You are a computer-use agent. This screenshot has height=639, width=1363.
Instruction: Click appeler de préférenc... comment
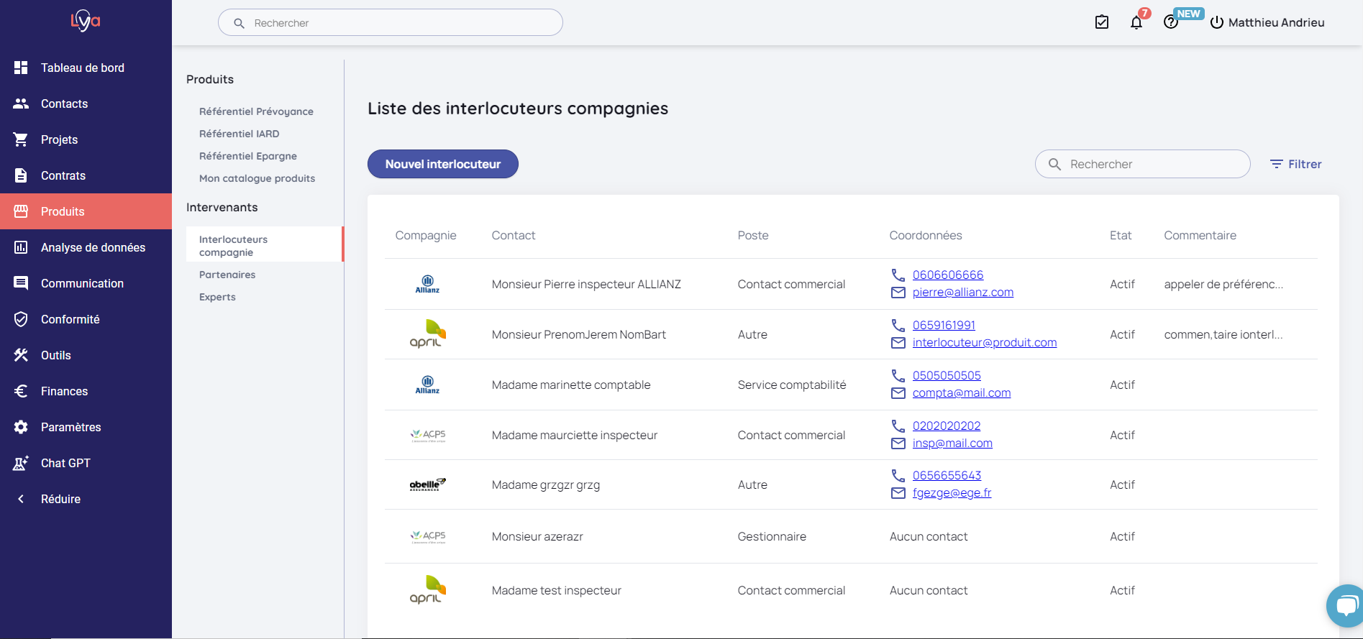point(1223,284)
